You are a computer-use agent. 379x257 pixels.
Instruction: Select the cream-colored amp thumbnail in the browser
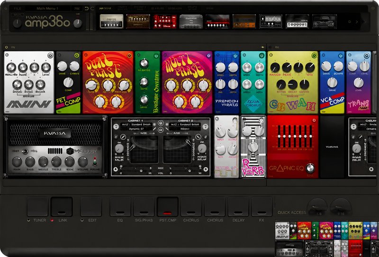(111, 21)
